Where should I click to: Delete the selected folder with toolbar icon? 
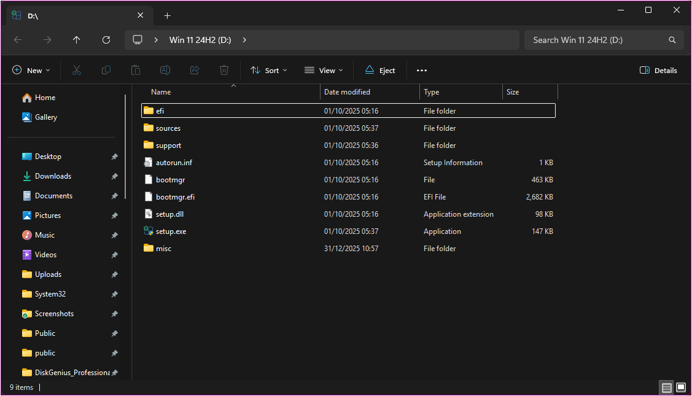point(224,70)
